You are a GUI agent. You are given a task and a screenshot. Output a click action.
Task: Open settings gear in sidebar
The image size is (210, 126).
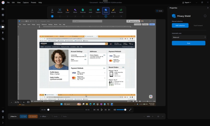click(x=3, y=111)
